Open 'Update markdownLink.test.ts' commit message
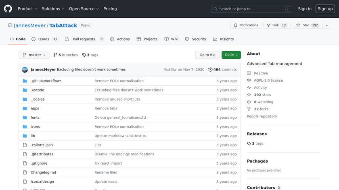 (120, 136)
